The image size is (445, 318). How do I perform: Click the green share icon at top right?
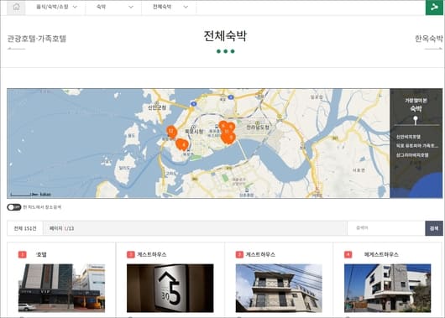(x=434, y=8)
